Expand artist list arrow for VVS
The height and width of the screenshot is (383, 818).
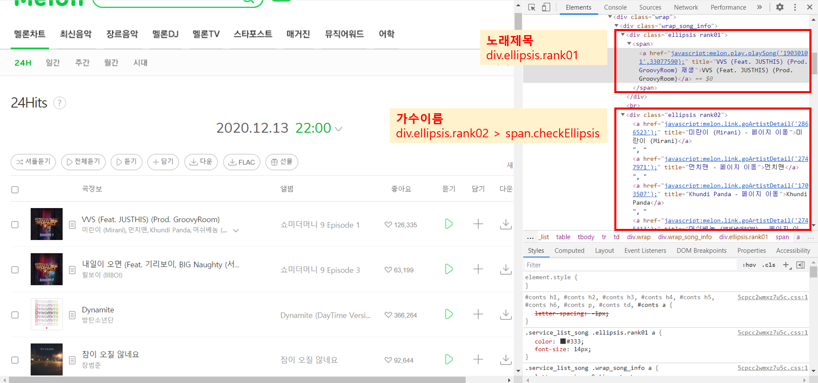point(236,231)
